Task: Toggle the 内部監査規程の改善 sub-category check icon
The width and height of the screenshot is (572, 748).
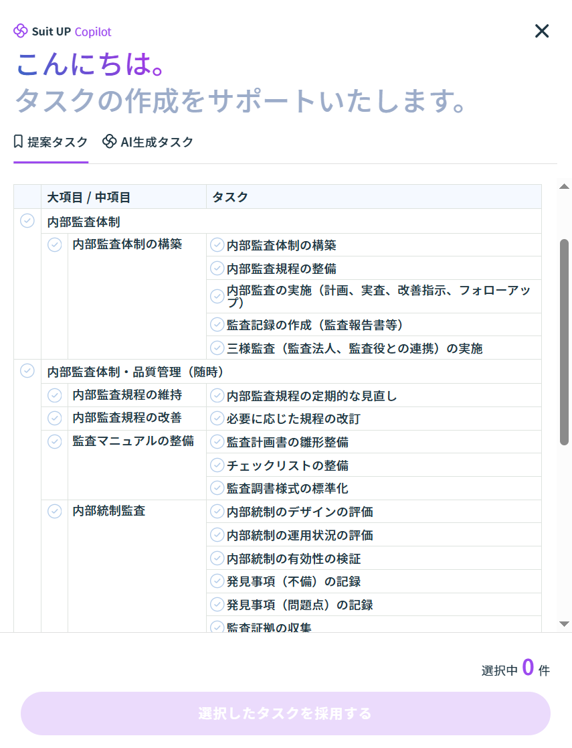Action: coord(55,419)
